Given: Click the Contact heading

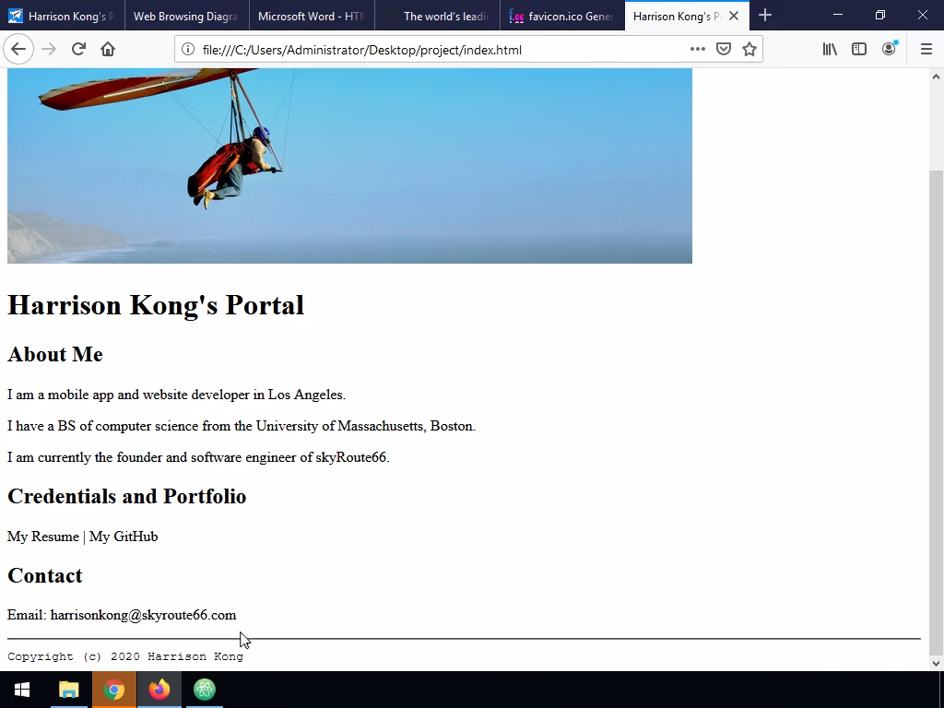Looking at the screenshot, I should [45, 575].
